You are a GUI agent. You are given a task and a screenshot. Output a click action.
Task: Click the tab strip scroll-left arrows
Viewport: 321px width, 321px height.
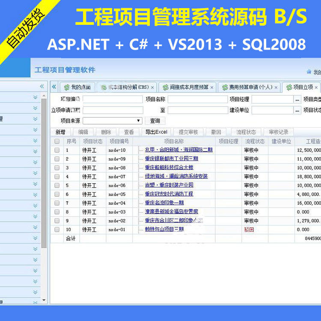(54, 86)
